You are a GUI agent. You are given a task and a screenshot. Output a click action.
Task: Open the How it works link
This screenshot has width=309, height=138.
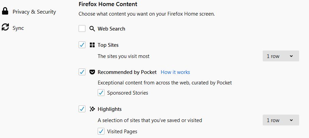click(175, 72)
